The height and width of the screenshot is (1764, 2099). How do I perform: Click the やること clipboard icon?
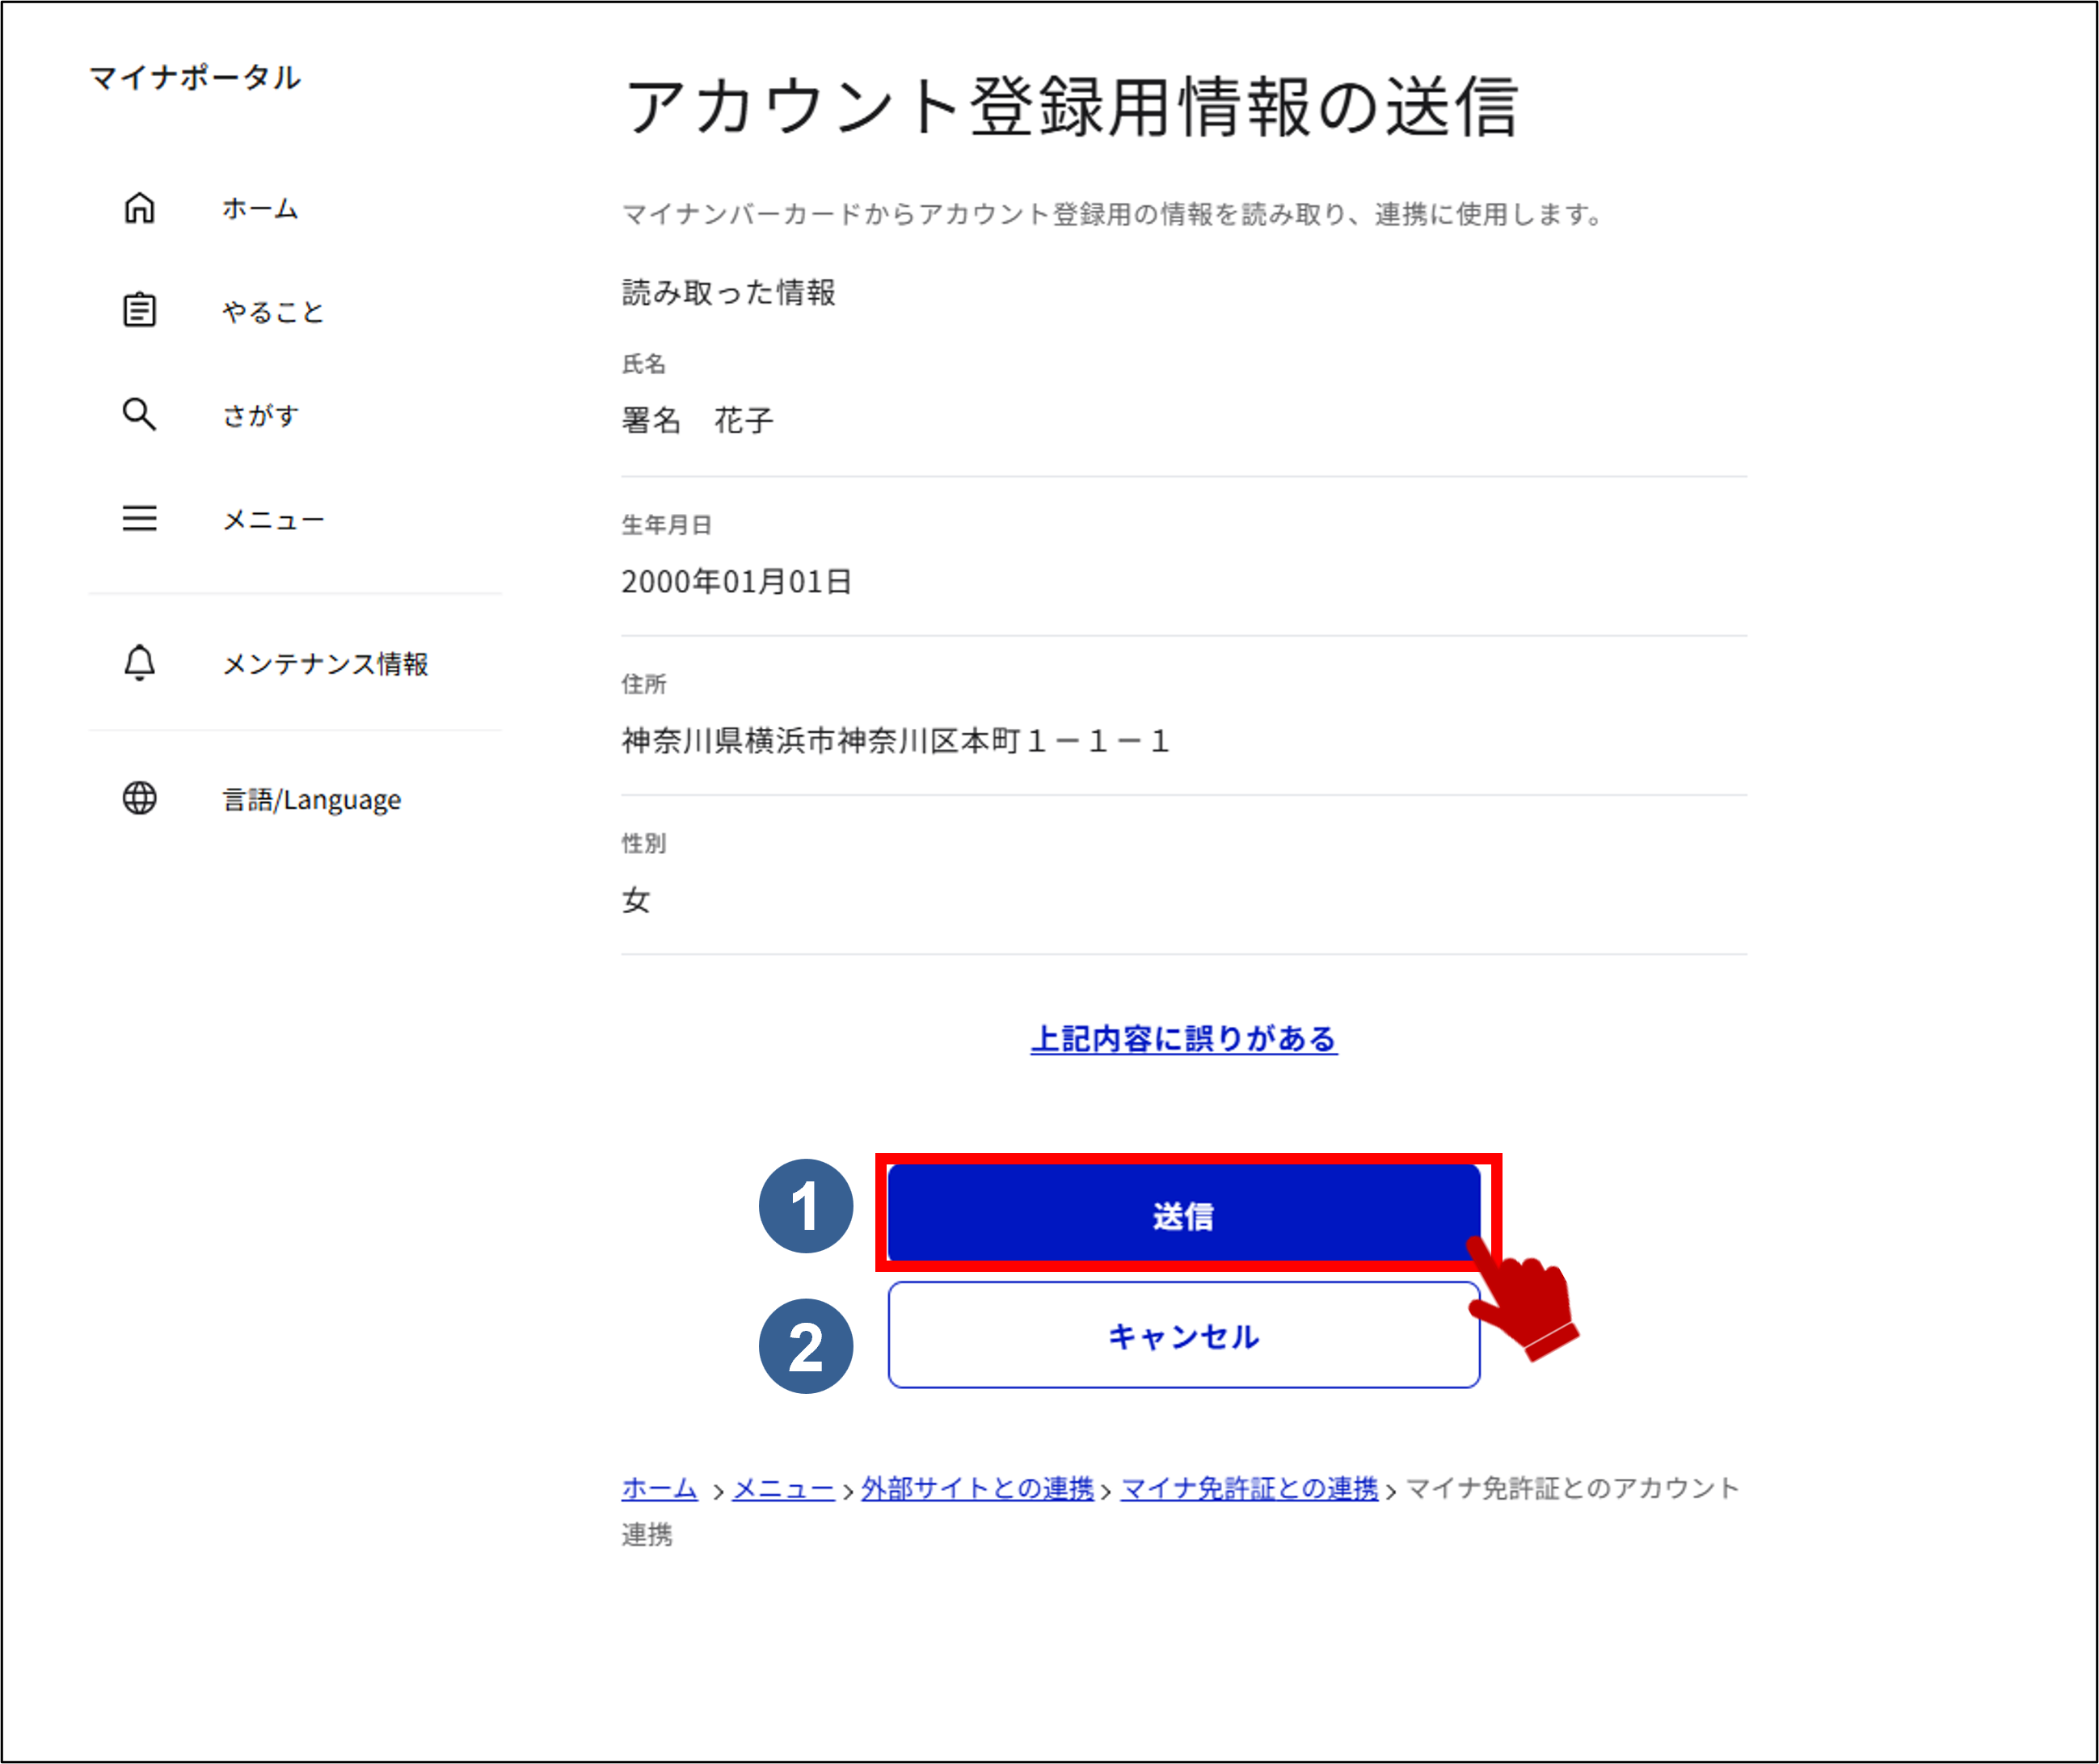139,310
